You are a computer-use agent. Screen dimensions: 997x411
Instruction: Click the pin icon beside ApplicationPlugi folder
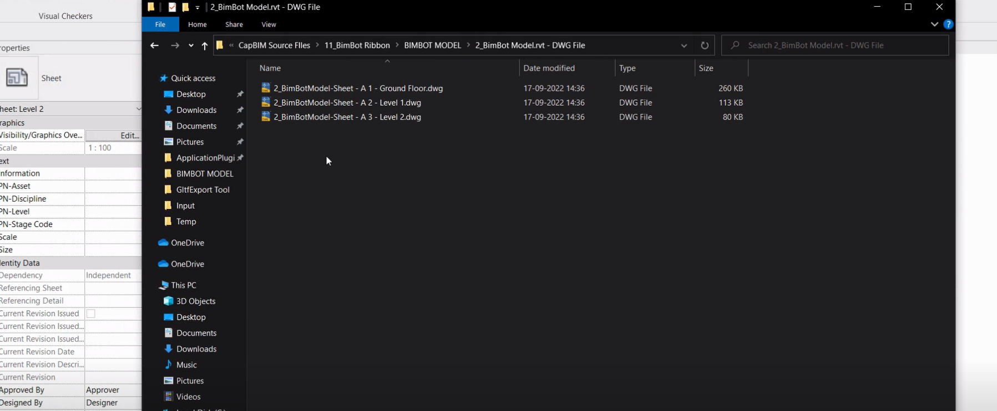(x=240, y=158)
